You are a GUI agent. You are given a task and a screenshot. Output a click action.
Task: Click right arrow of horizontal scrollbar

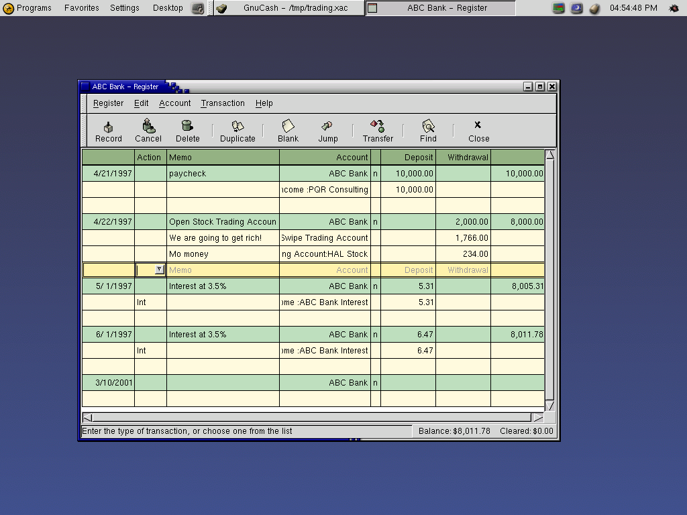click(539, 417)
